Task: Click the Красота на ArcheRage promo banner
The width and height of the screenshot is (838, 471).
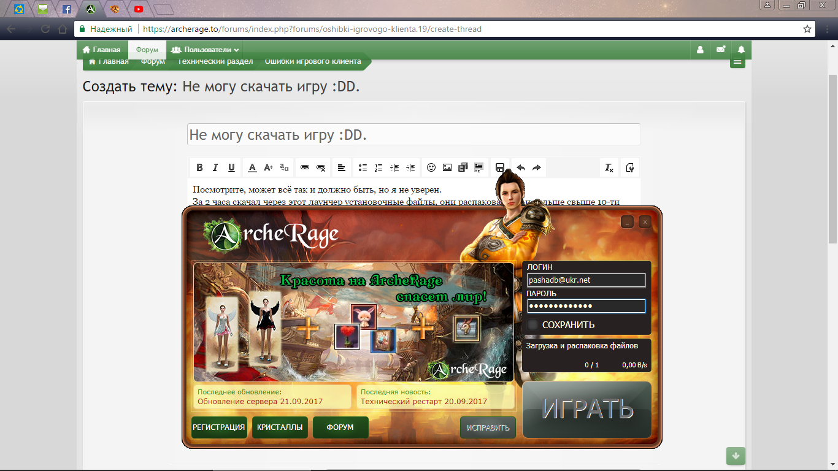Action: click(x=353, y=323)
